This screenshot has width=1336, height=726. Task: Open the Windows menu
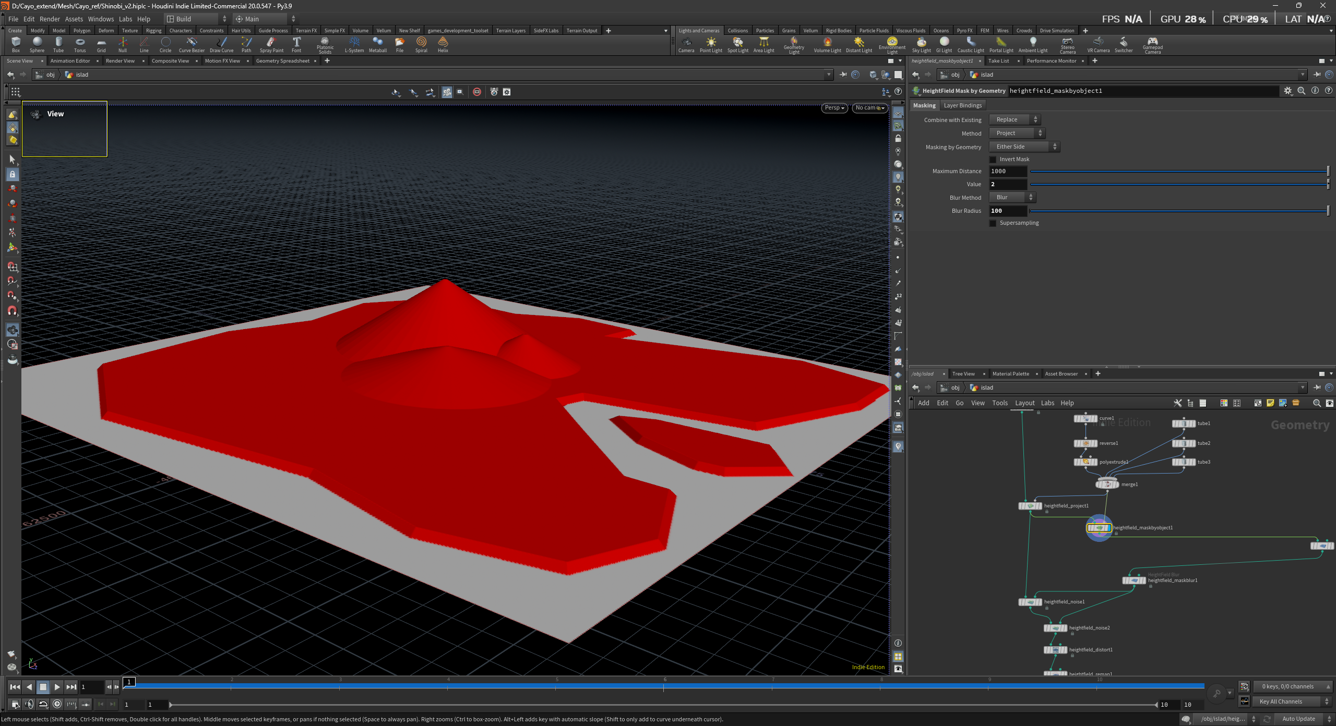(x=101, y=19)
